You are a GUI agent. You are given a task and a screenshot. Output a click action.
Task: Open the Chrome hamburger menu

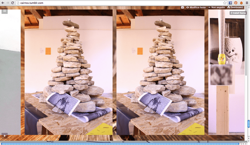[247, 3]
